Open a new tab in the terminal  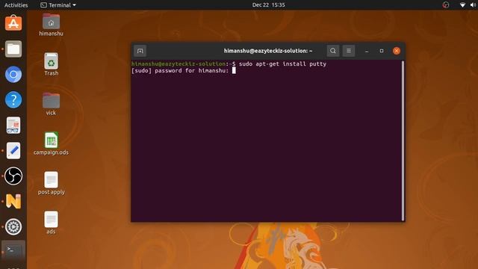(140, 51)
